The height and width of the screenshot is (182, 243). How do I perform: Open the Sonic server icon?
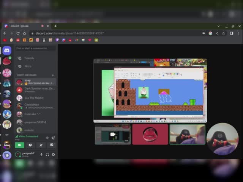click(x=7, y=114)
